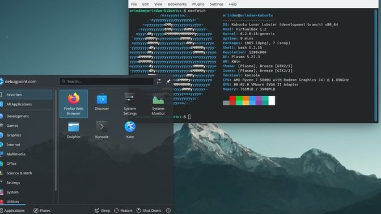The image size is (381, 214).
Task: Open the Office category
Action: [x=26, y=163]
